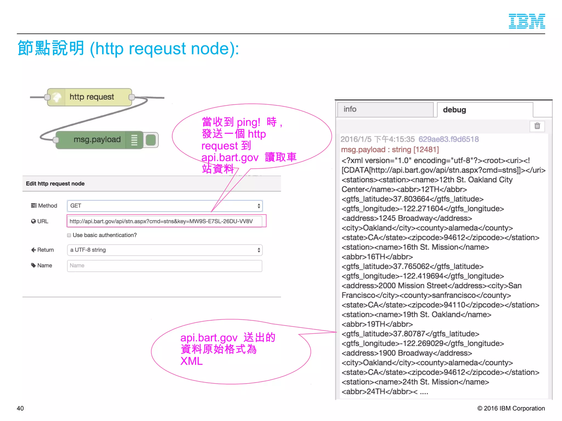Click the XML payload text in debug

pos(443,276)
